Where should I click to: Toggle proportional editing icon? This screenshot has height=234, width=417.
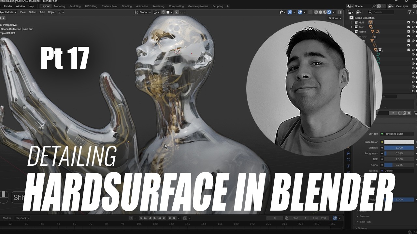(x=177, y=12)
